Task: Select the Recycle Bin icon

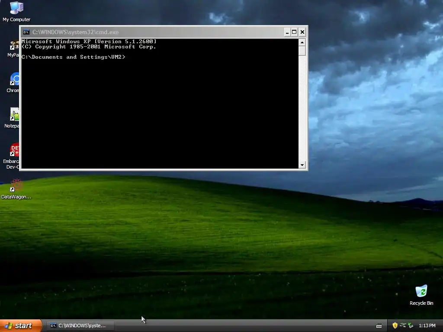Action: pos(421,295)
